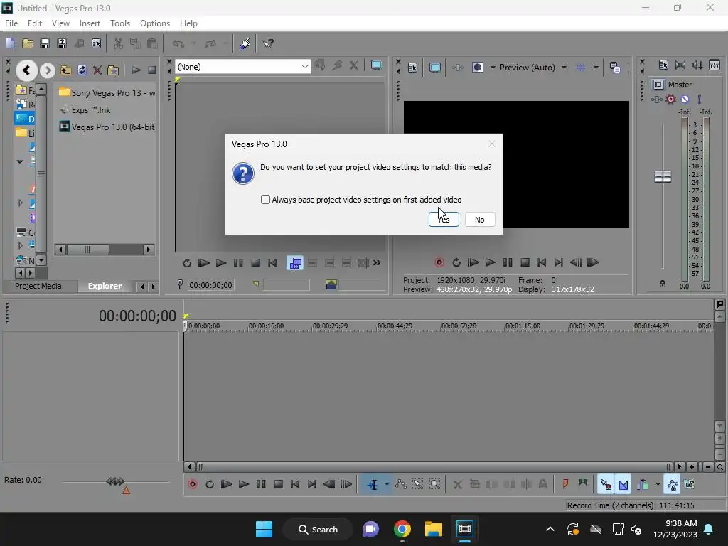Click Pause in video preview transport
The image size is (728, 546).
(x=508, y=262)
